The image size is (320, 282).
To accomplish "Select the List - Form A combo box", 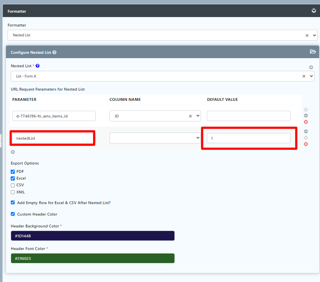I will (x=162, y=76).
